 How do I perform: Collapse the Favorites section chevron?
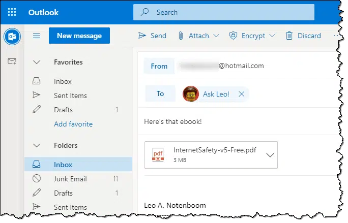coord(37,62)
